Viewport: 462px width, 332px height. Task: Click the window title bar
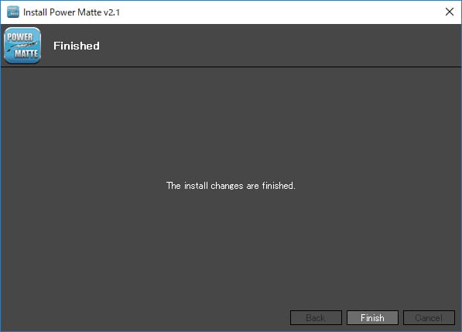pos(265,12)
